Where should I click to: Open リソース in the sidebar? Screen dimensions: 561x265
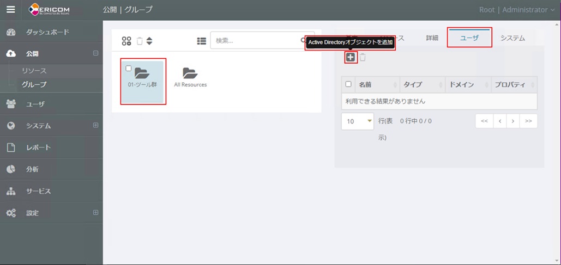(x=34, y=71)
